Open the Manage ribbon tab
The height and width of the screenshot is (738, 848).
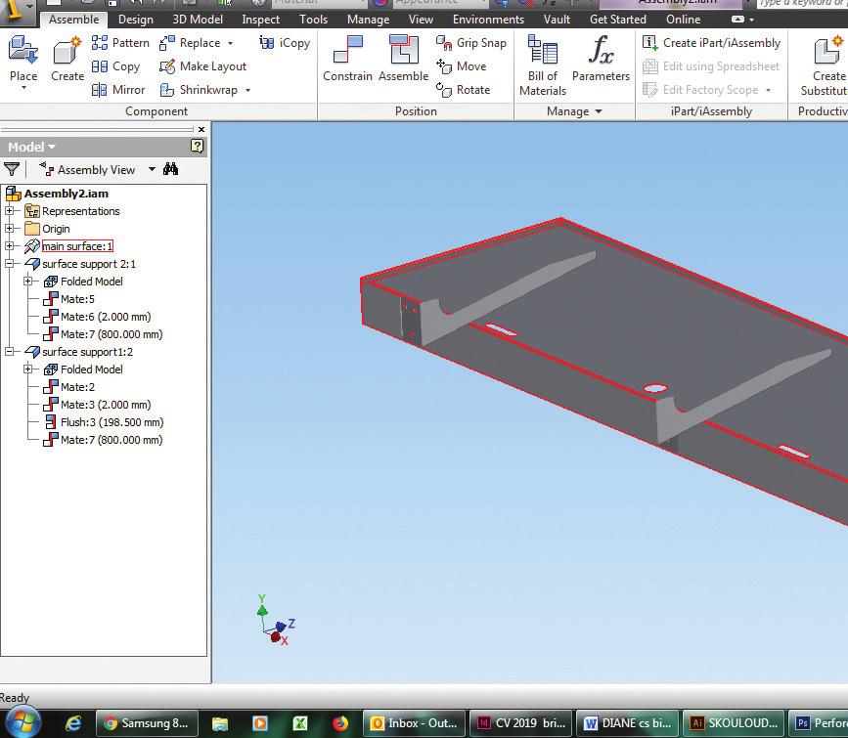pyautogui.click(x=369, y=20)
